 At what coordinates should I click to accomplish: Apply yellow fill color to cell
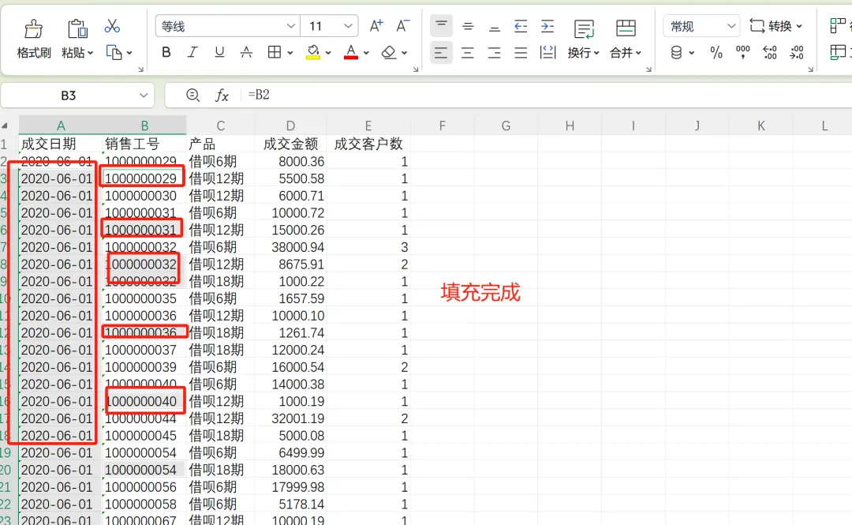pyautogui.click(x=313, y=52)
